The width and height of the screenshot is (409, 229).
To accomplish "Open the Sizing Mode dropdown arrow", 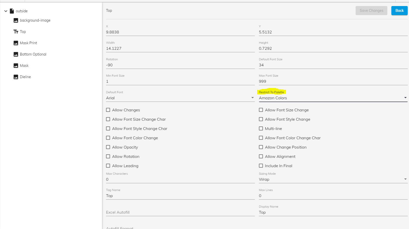I will coord(405,179).
